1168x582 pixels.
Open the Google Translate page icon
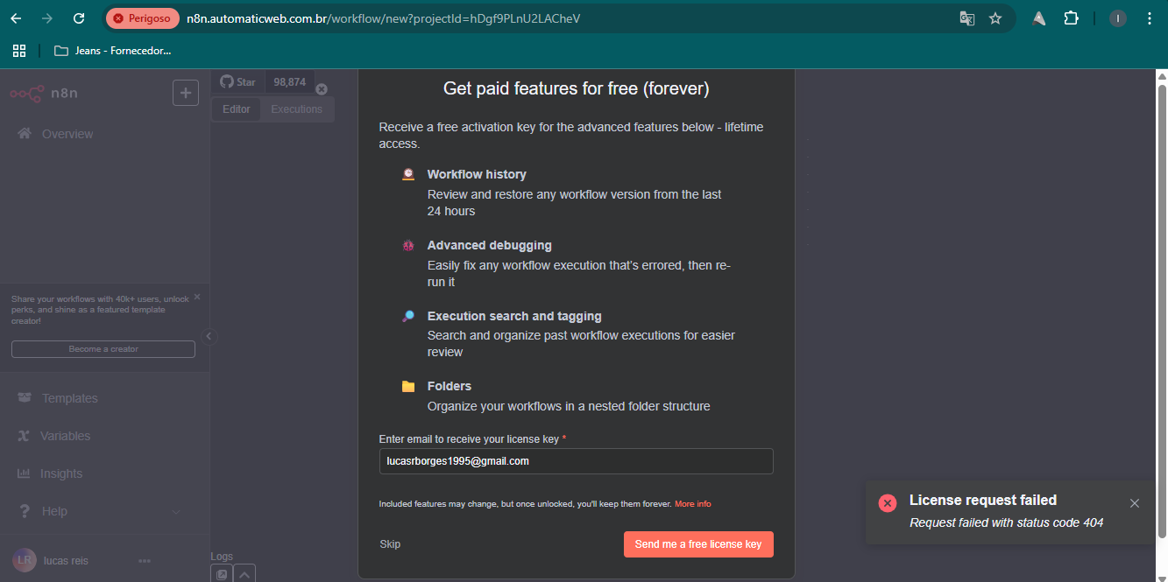pyautogui.click(x=966, y=18)
